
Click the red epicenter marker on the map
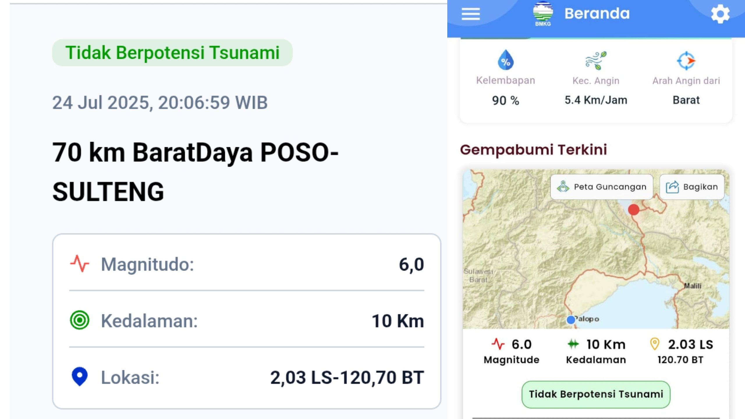pos(634,210)
